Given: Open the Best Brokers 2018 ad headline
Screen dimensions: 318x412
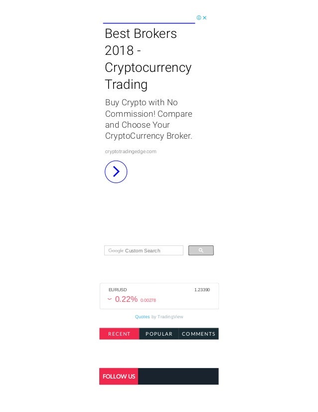Looking at the screenshot, I should click(148, 59).
